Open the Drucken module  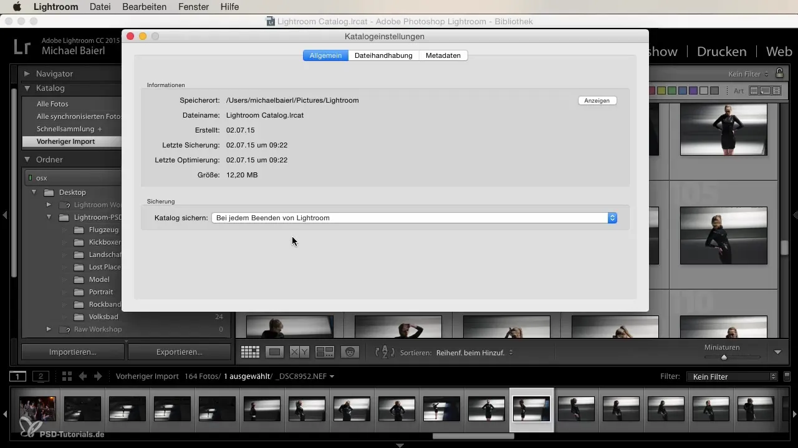(721, 51)
